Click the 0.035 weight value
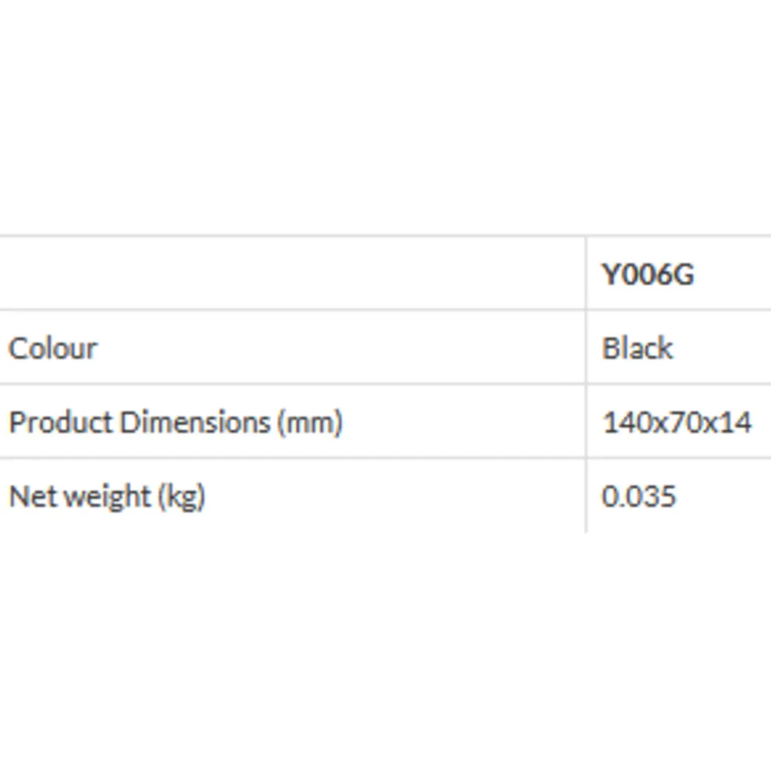 click(x=638, y=496)
